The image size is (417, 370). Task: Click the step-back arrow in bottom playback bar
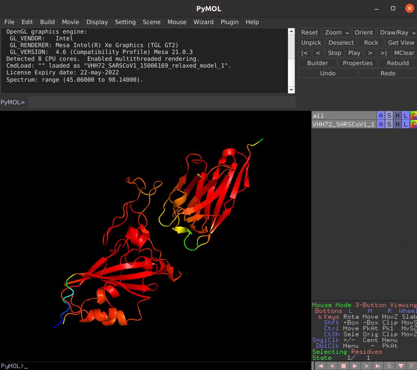point(332,366)
